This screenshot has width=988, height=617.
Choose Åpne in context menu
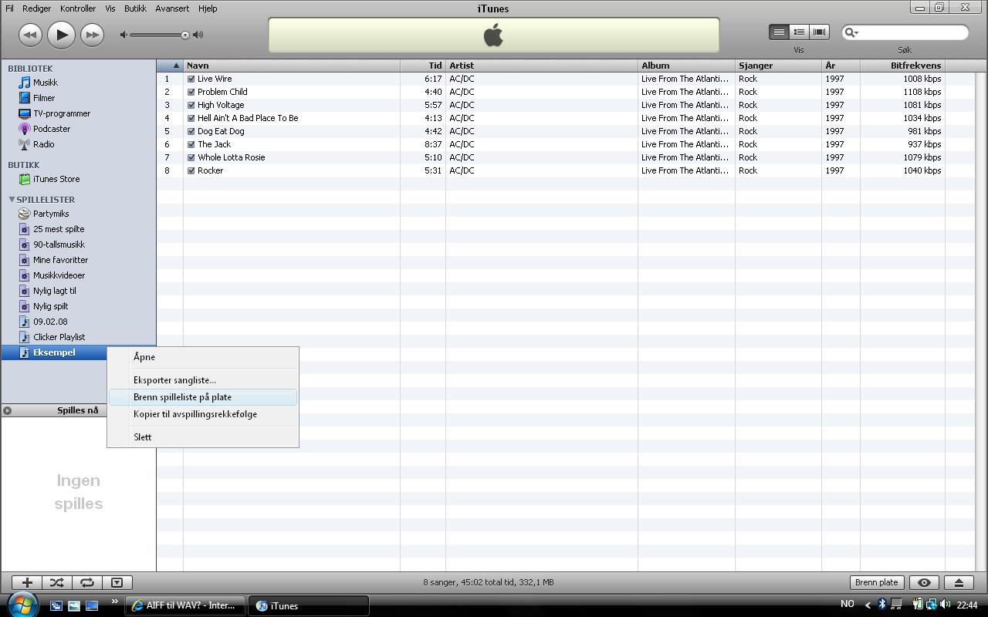[203, 357]
